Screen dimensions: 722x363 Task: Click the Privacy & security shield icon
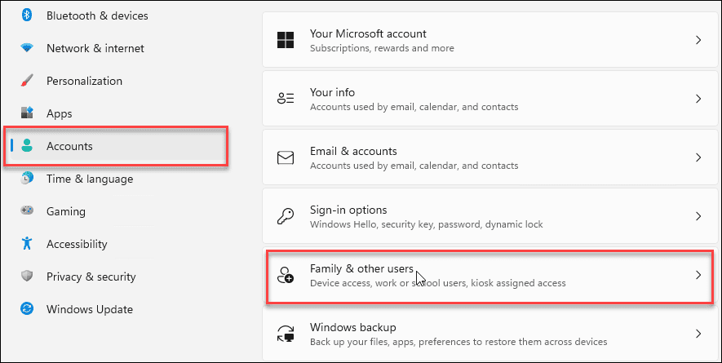(27, 277)
